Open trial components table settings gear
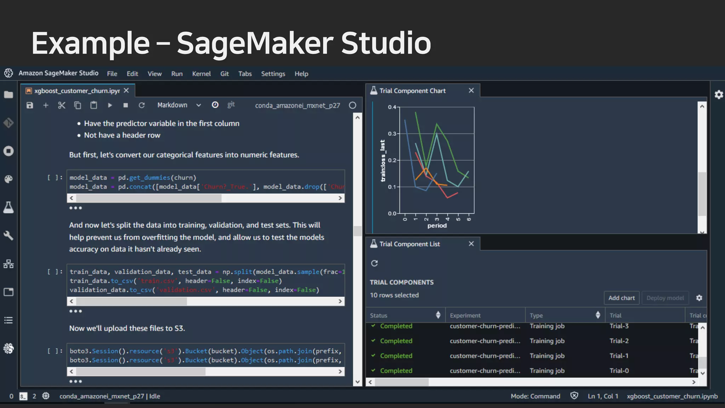This screenshot has width=725, height=408. tap(699, 298)
